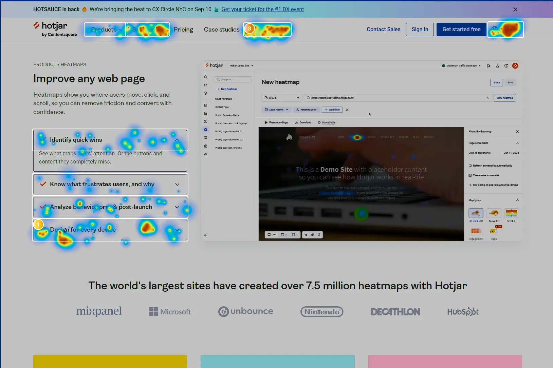This screenshot has width=553, height=368.
Task: Click the Download button
Action: [303, 122]
